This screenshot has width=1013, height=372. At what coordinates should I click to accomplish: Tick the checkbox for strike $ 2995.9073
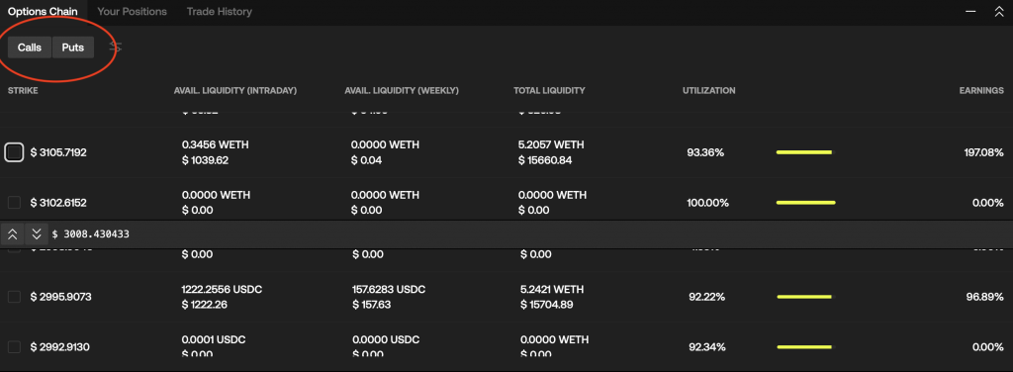pyautogui.click(x=14, y=297)
